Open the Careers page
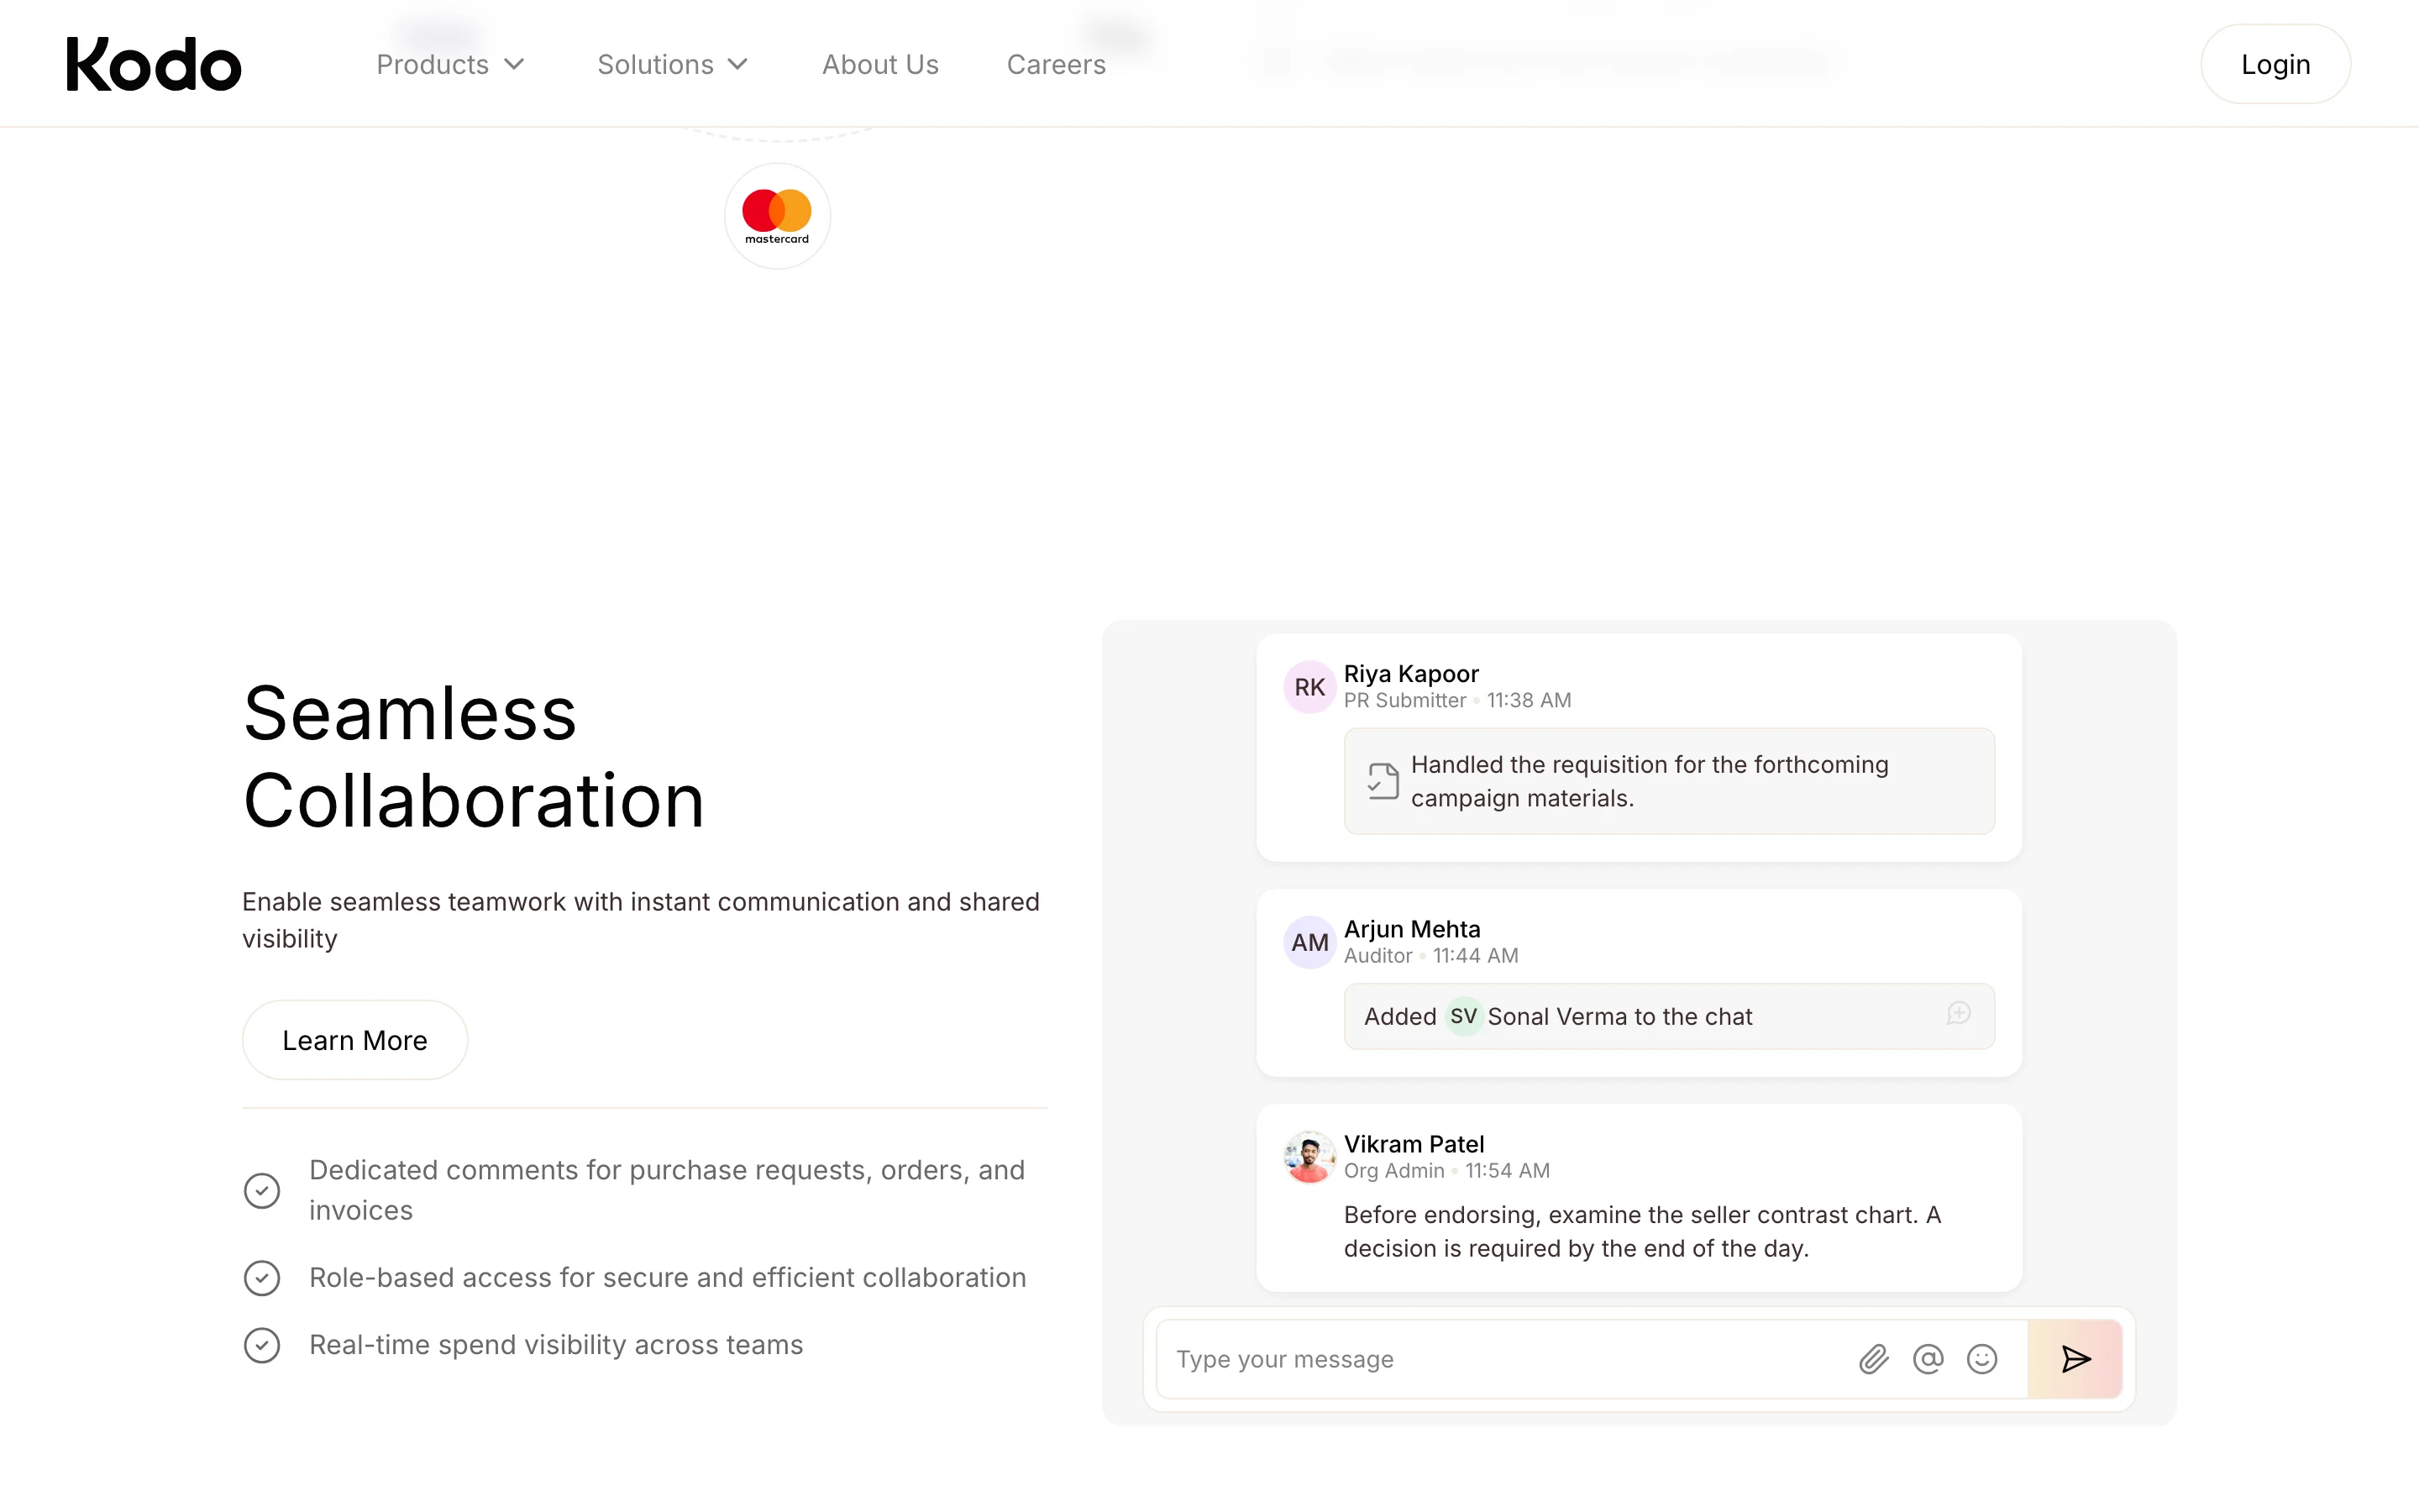This screenshot has height=1512, width=2419. pyautogui.click(x=1056, y=65)
